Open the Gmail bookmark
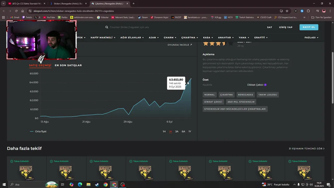The width and height of the screenshot is (334, 188). (x=14, y=17)
